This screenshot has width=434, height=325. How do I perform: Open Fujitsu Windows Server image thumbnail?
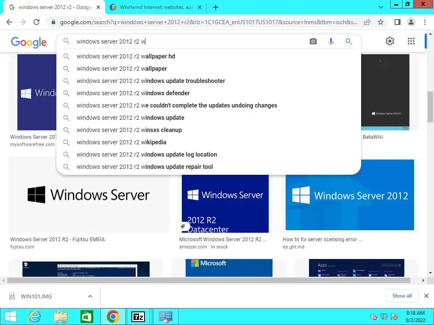[x=89, y=195]
